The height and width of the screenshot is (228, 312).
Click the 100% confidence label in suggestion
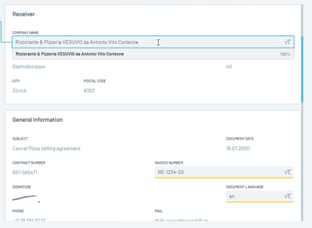[285, 54]
